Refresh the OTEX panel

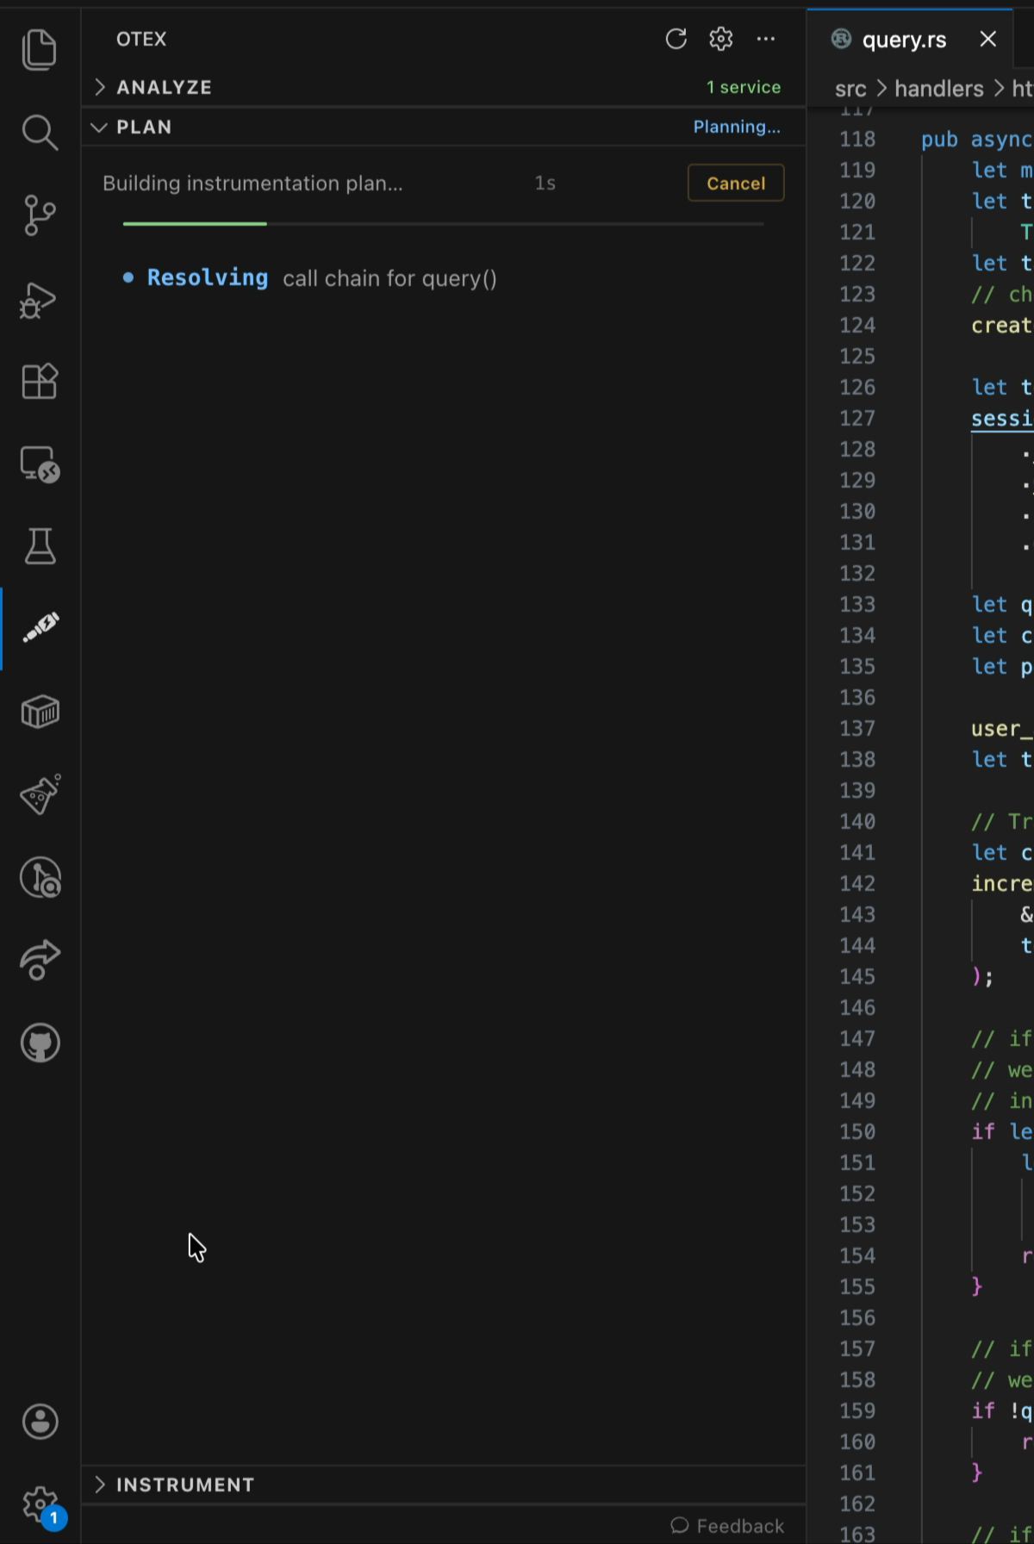(x=676, y=39)
